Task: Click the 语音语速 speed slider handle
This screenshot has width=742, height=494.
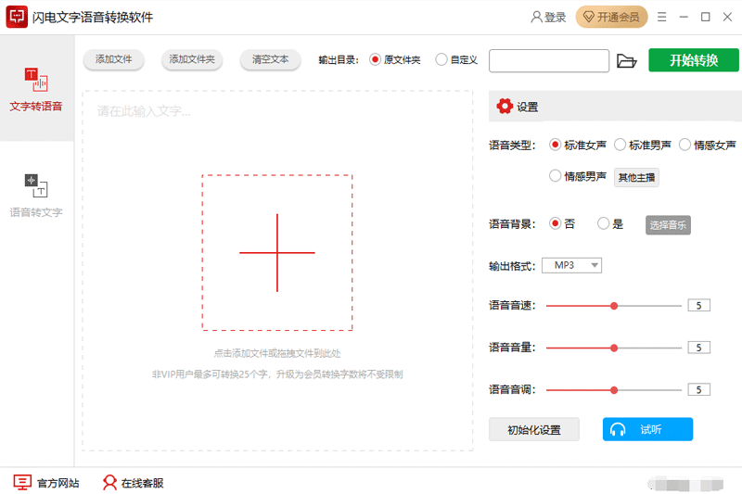Action: (x=614, y=305)
